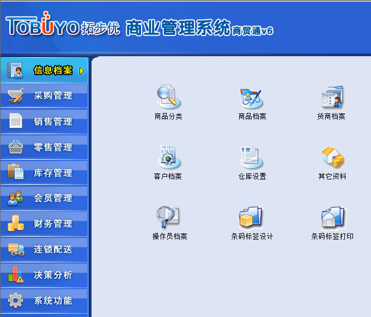Open the 其它资料 icon
This screenshot has height=317, width=371.
click(x=332, y=158)
